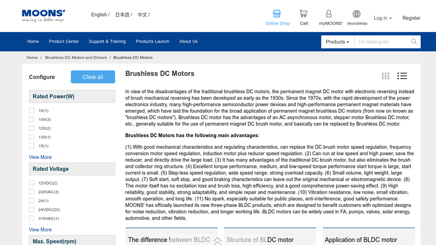
Task: Click Brushless DC Motors and Drivers breadcrumb
Action: pos(76,58)
